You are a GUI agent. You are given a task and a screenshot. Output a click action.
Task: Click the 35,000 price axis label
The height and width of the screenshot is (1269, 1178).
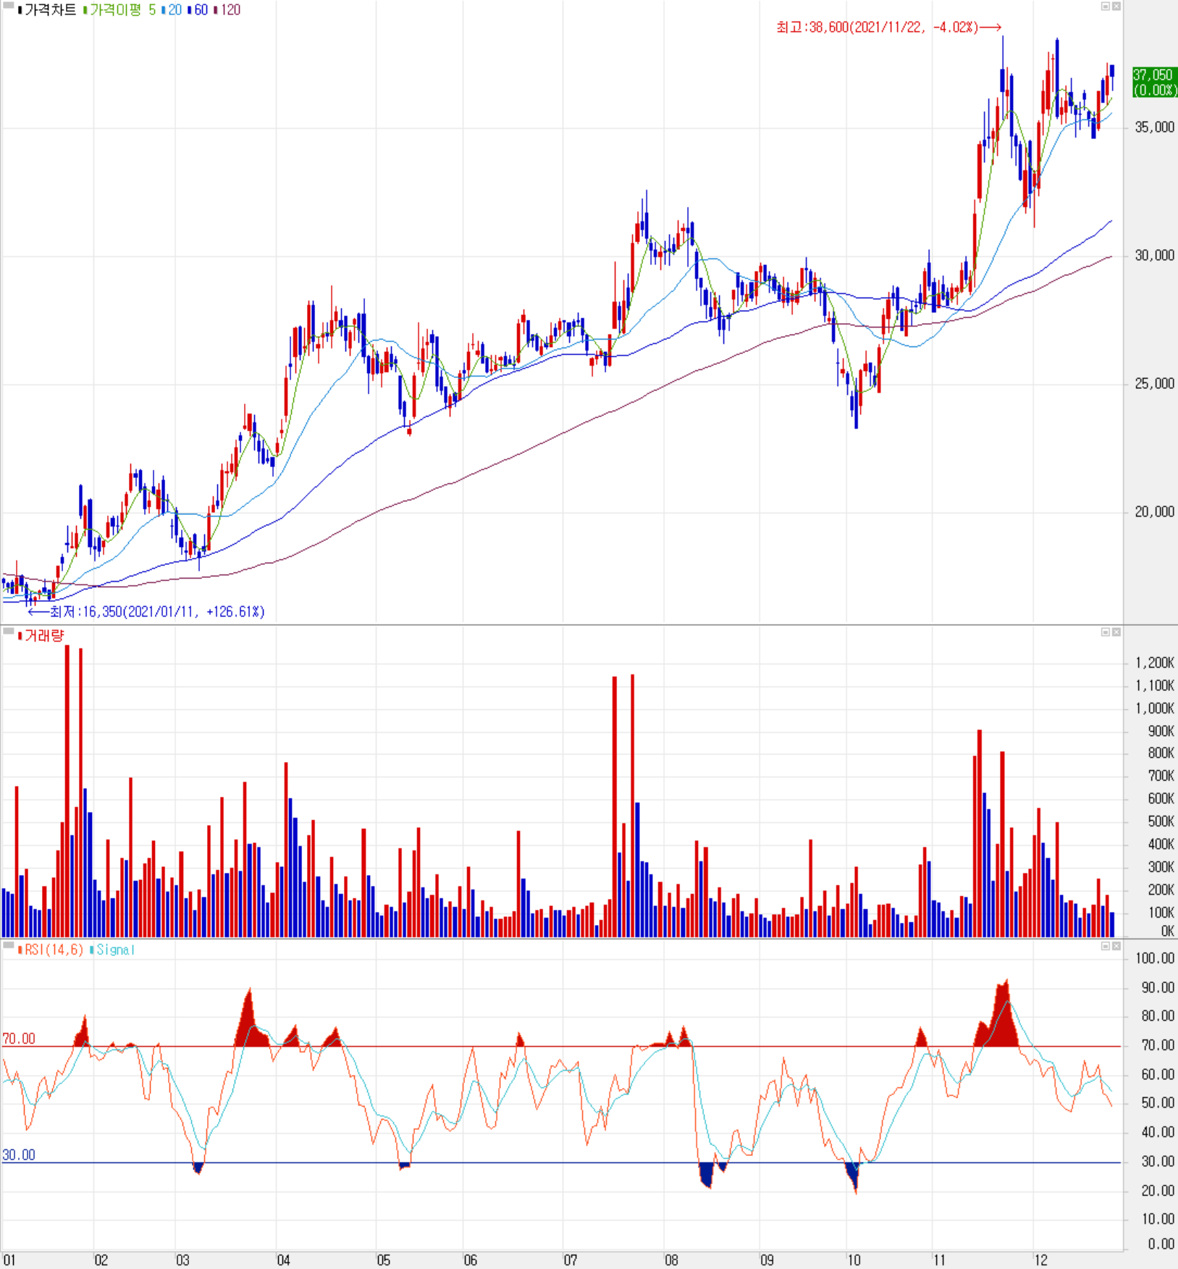[1154, 127]
